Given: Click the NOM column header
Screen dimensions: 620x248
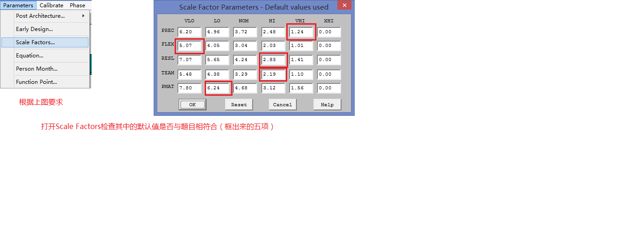Looking at the screenshot, I should (x=243, y=21).
